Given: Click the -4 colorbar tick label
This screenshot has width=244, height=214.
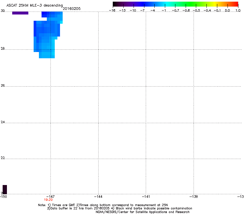Looking at the screenshot, I should click(x=153, y=11).
